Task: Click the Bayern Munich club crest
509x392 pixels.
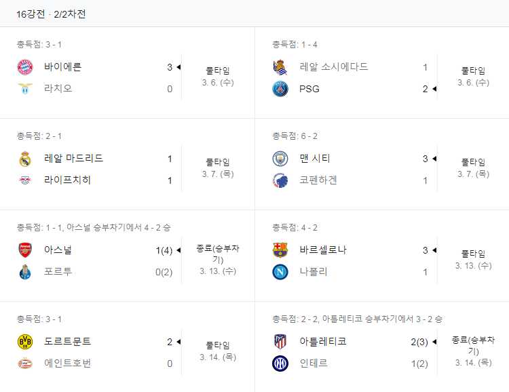Action: (x=25, y=67)
